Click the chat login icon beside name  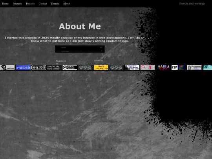pos(101,48)
